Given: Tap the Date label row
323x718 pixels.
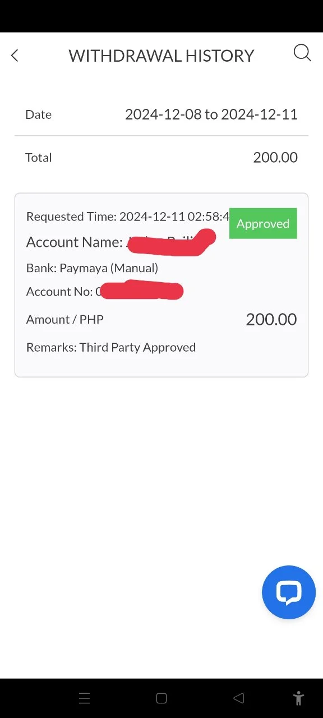Looking at the screenshot, I should (x=161, y=114).
